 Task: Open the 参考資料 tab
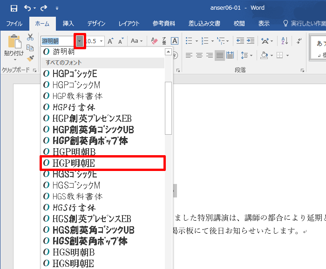[163, 24]
